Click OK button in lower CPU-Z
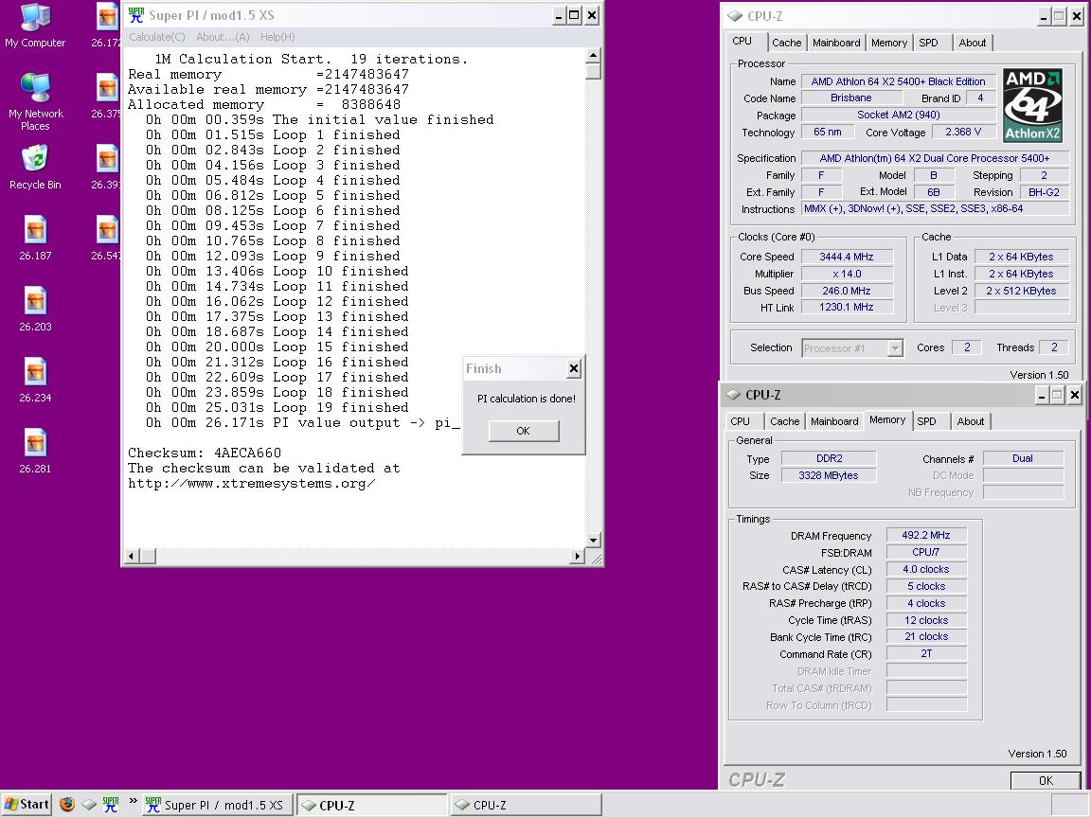1091x818 pixels. click(x=1046, y=780)
